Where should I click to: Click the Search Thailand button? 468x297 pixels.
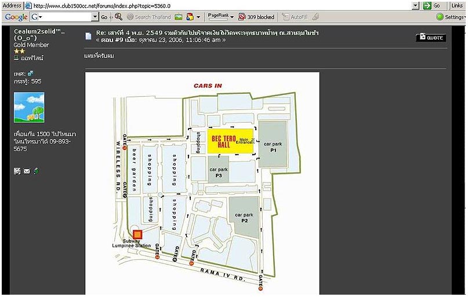pyautogui.click(x=148, y=17)
